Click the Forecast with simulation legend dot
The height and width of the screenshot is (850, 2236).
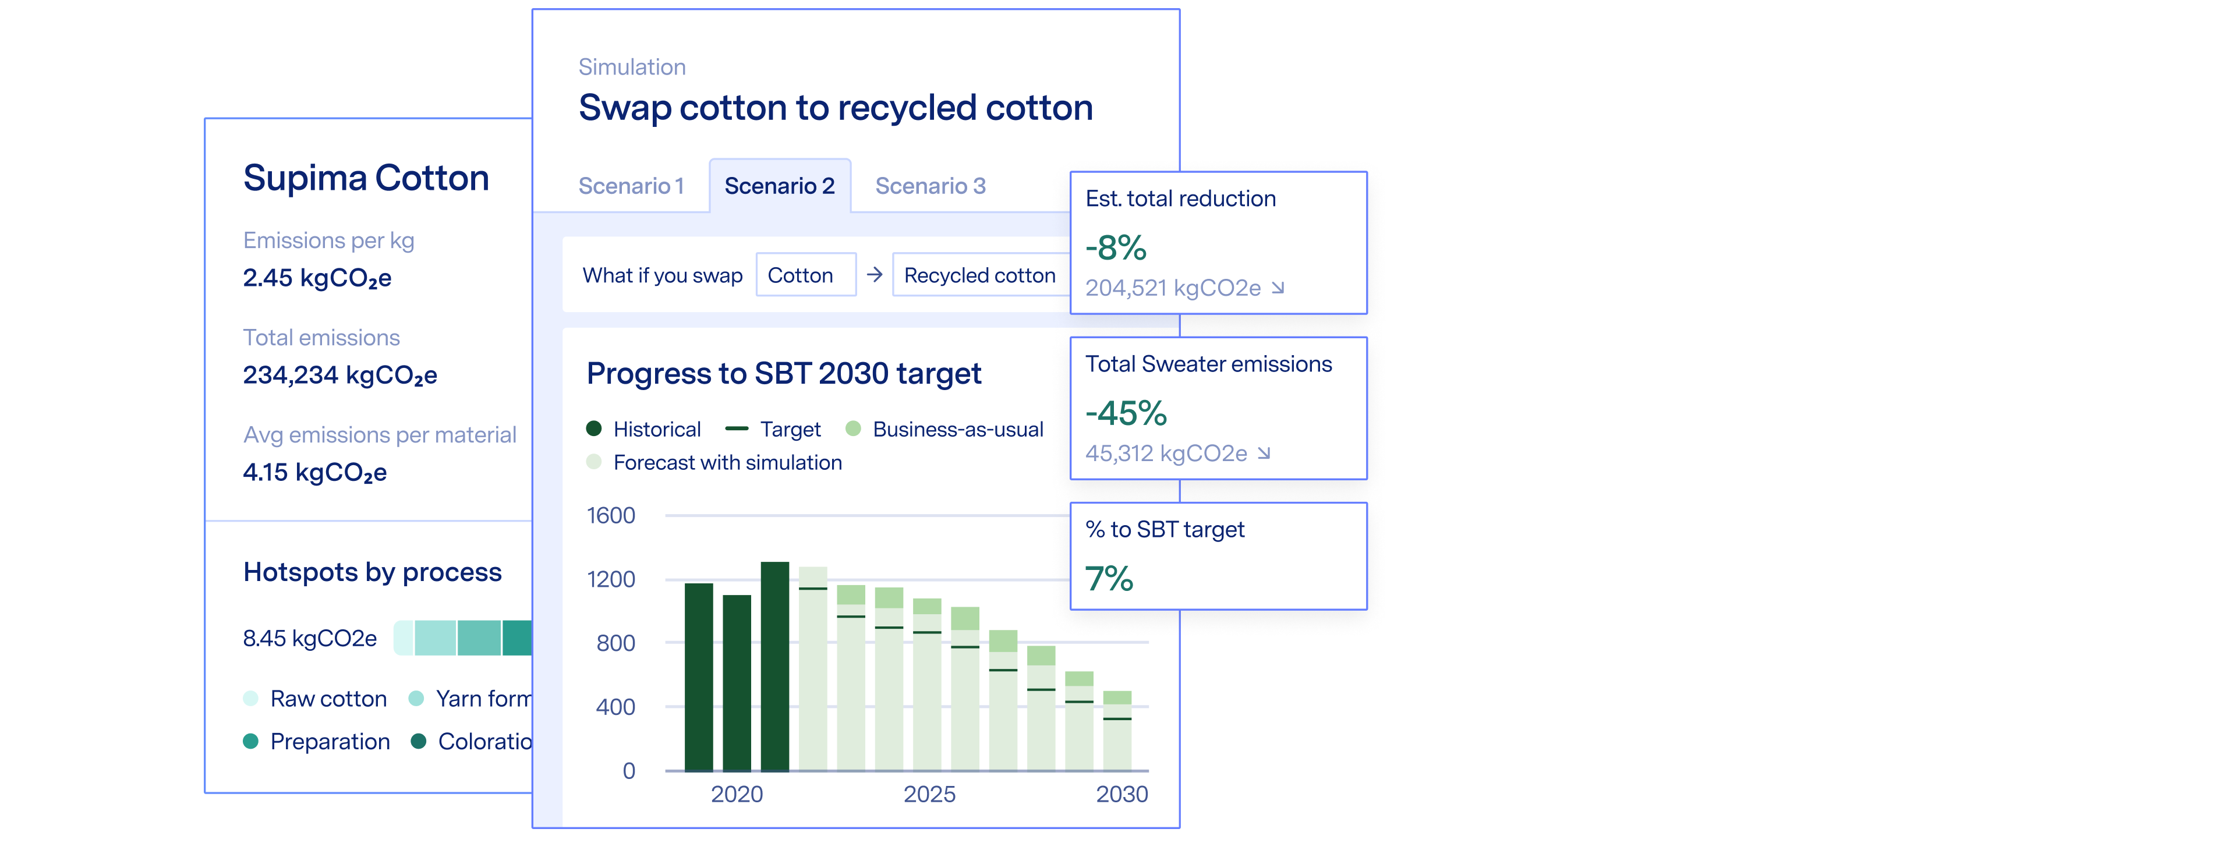594,462
